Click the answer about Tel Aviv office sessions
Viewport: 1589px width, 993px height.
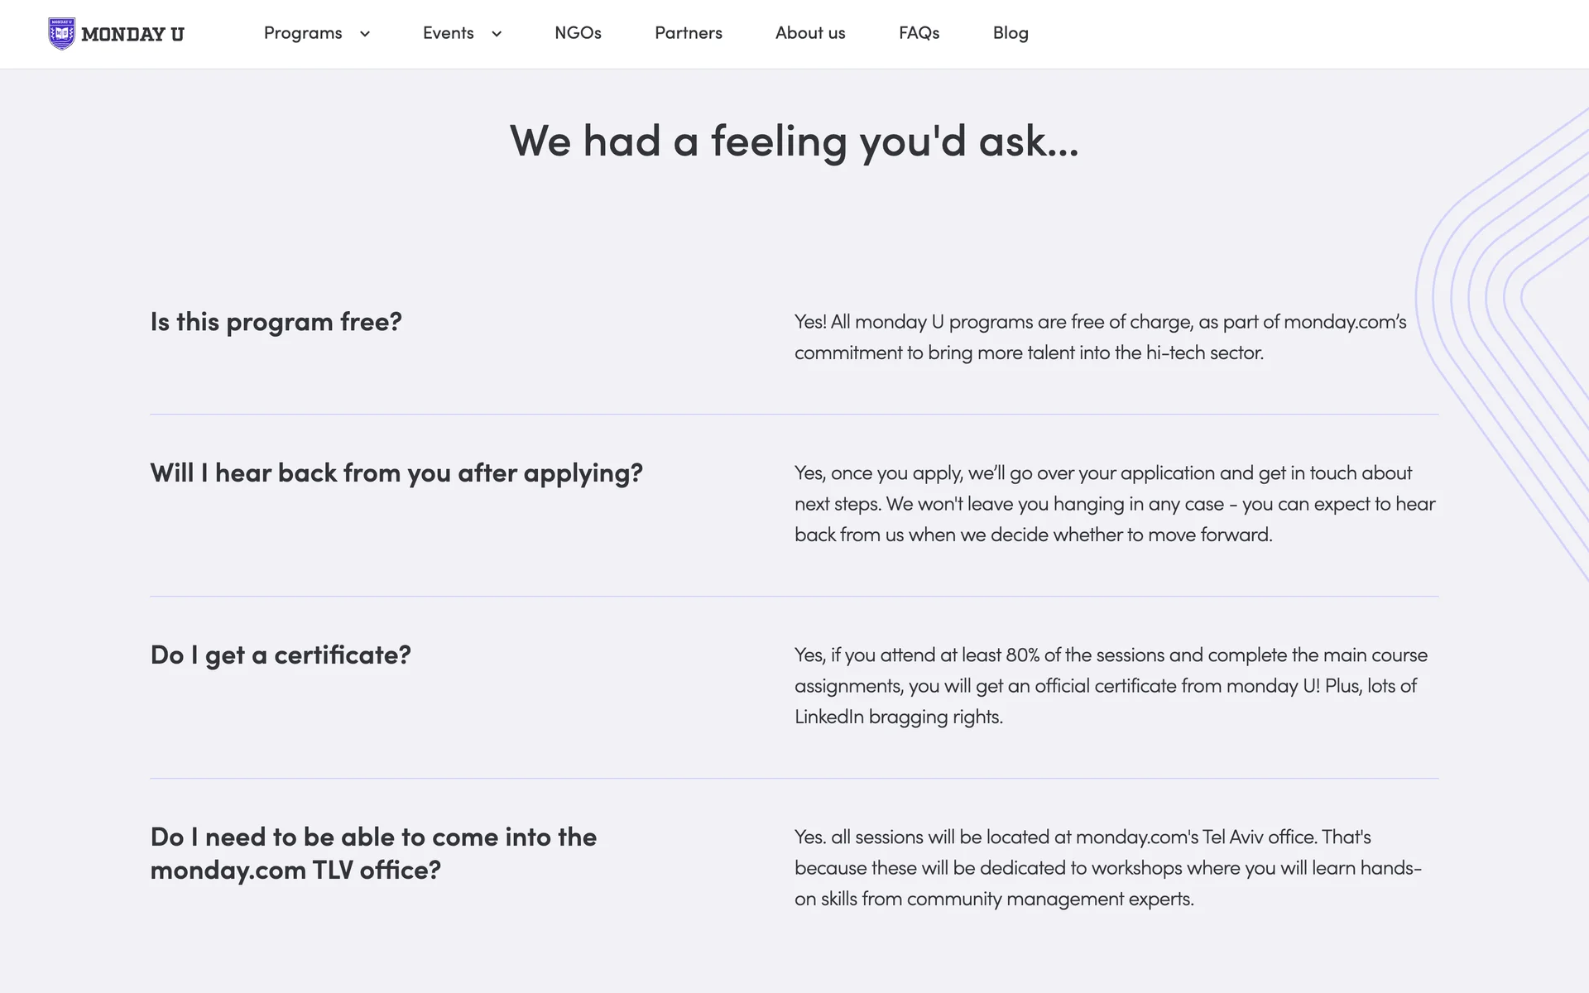point(1108,868)
